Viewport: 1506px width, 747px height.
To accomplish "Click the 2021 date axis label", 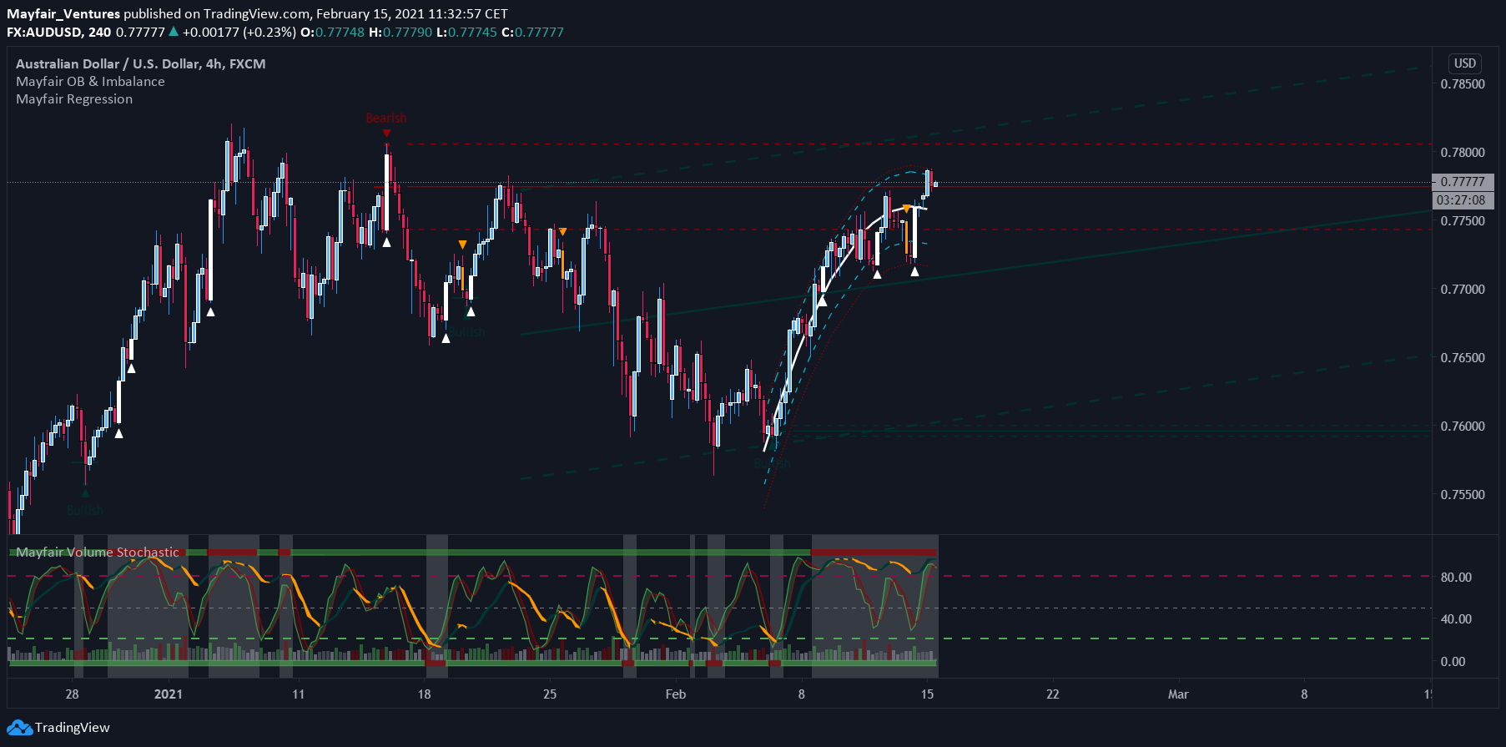I will pos(169,694).
